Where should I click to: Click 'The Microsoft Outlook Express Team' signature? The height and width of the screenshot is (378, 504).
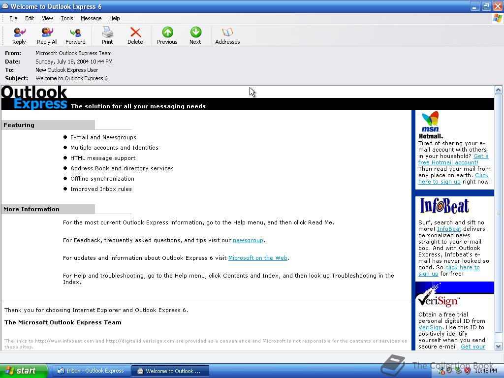coord(63,322)
